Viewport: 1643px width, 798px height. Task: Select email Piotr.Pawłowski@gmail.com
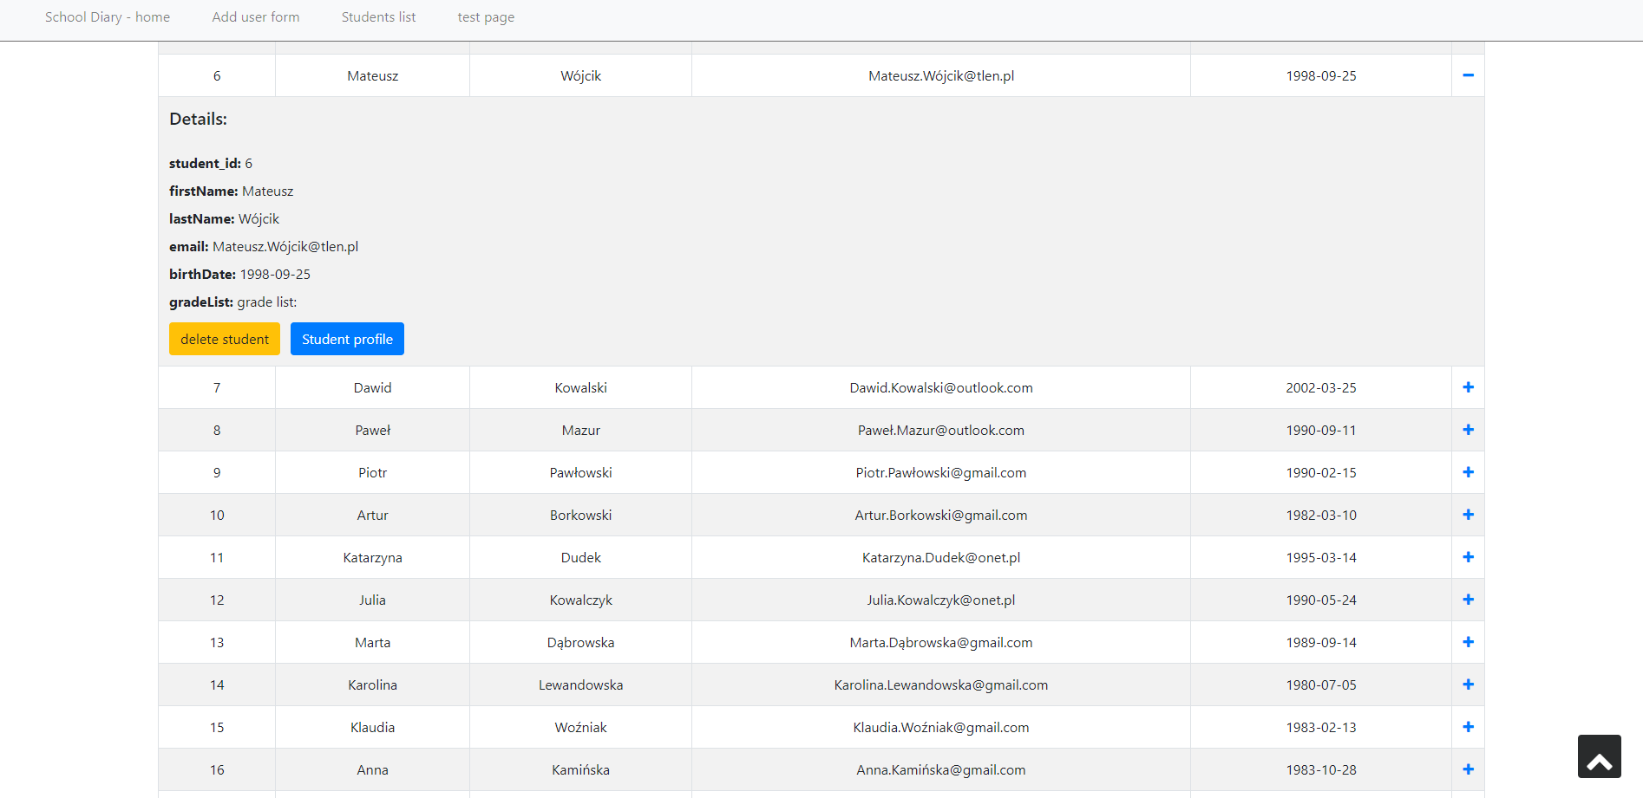click(941, 472)
